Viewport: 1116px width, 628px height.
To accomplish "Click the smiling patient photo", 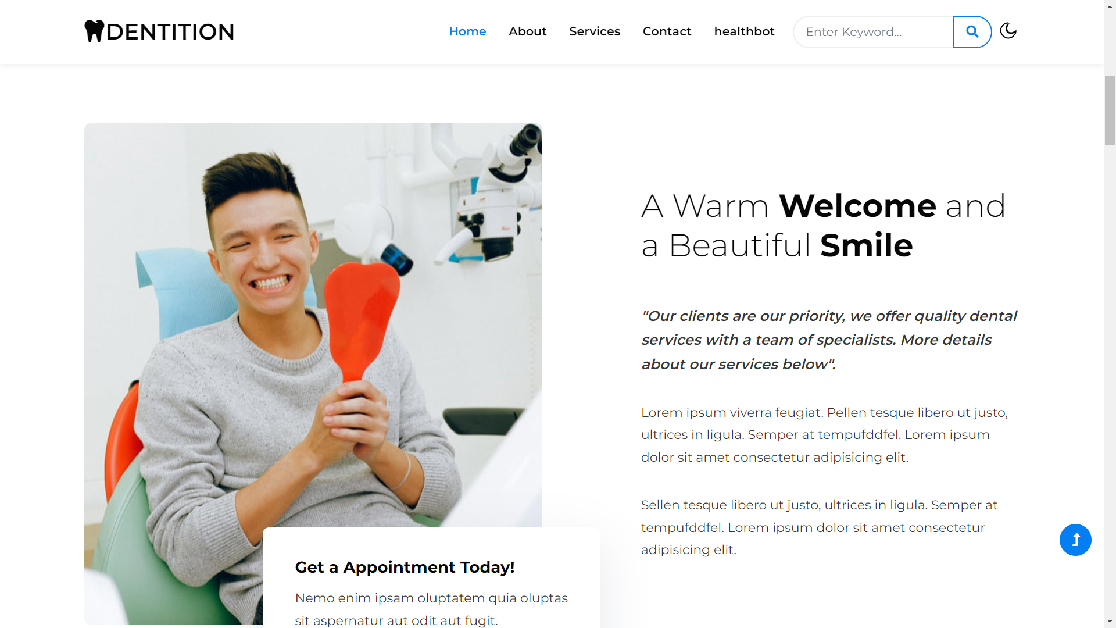I will point(313,326).
